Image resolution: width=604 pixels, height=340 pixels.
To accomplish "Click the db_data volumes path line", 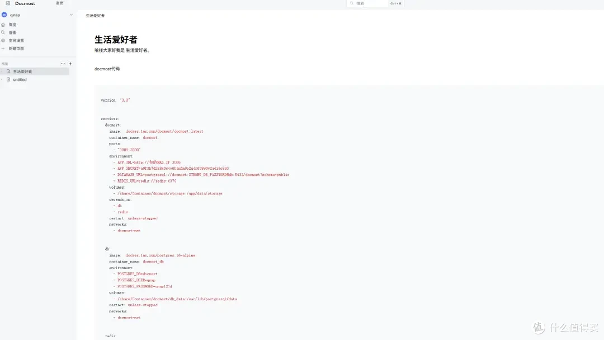I will point(175,299).
